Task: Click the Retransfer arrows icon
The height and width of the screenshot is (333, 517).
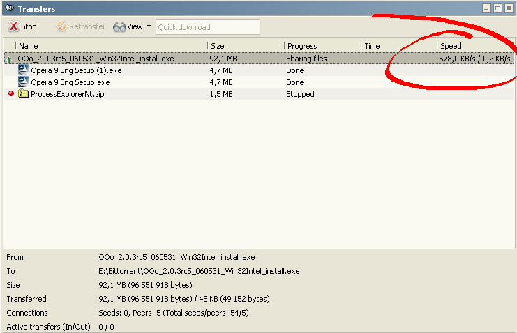Action: tap(61, 26)
